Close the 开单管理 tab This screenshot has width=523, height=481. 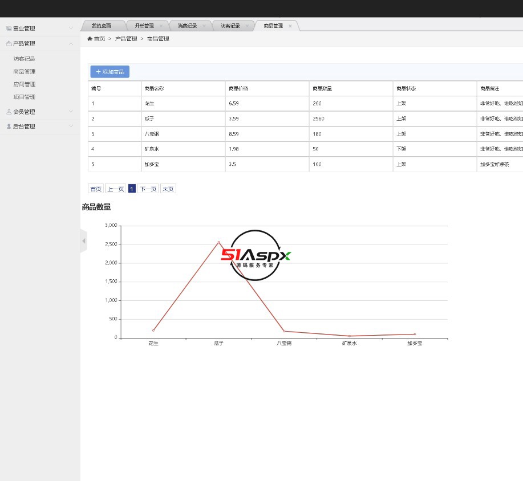[x=161, y=26]
